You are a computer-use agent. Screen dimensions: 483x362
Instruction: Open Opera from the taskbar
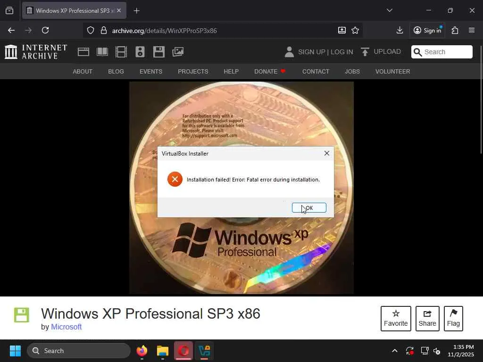point(183,351)
